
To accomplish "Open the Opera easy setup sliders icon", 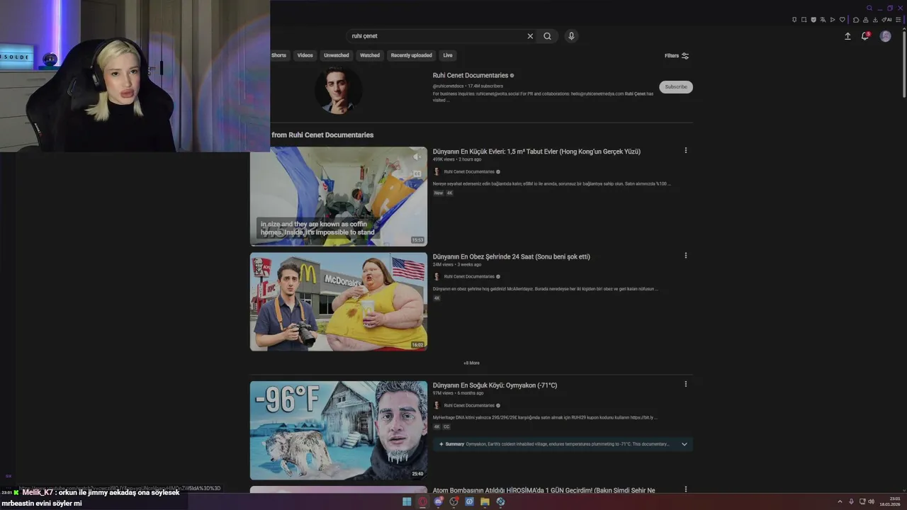I will coord(898,20).
